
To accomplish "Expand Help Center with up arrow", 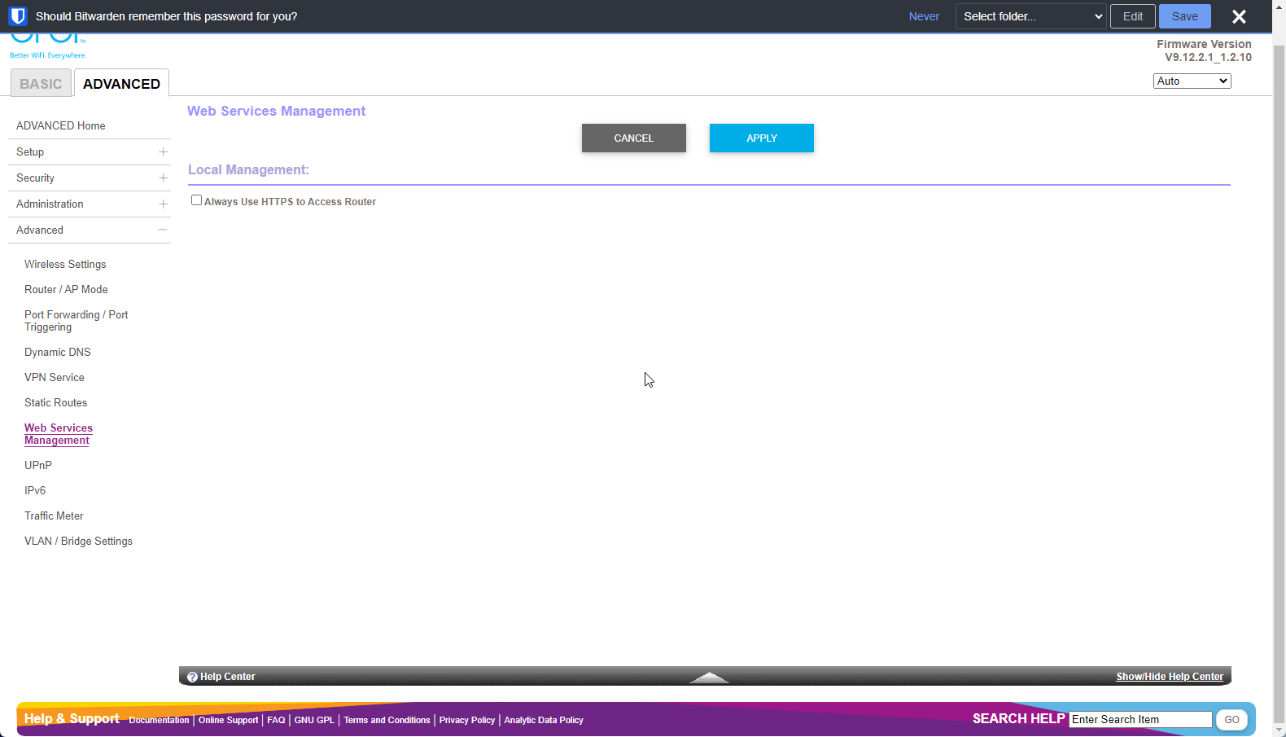I will click(709, 677).
